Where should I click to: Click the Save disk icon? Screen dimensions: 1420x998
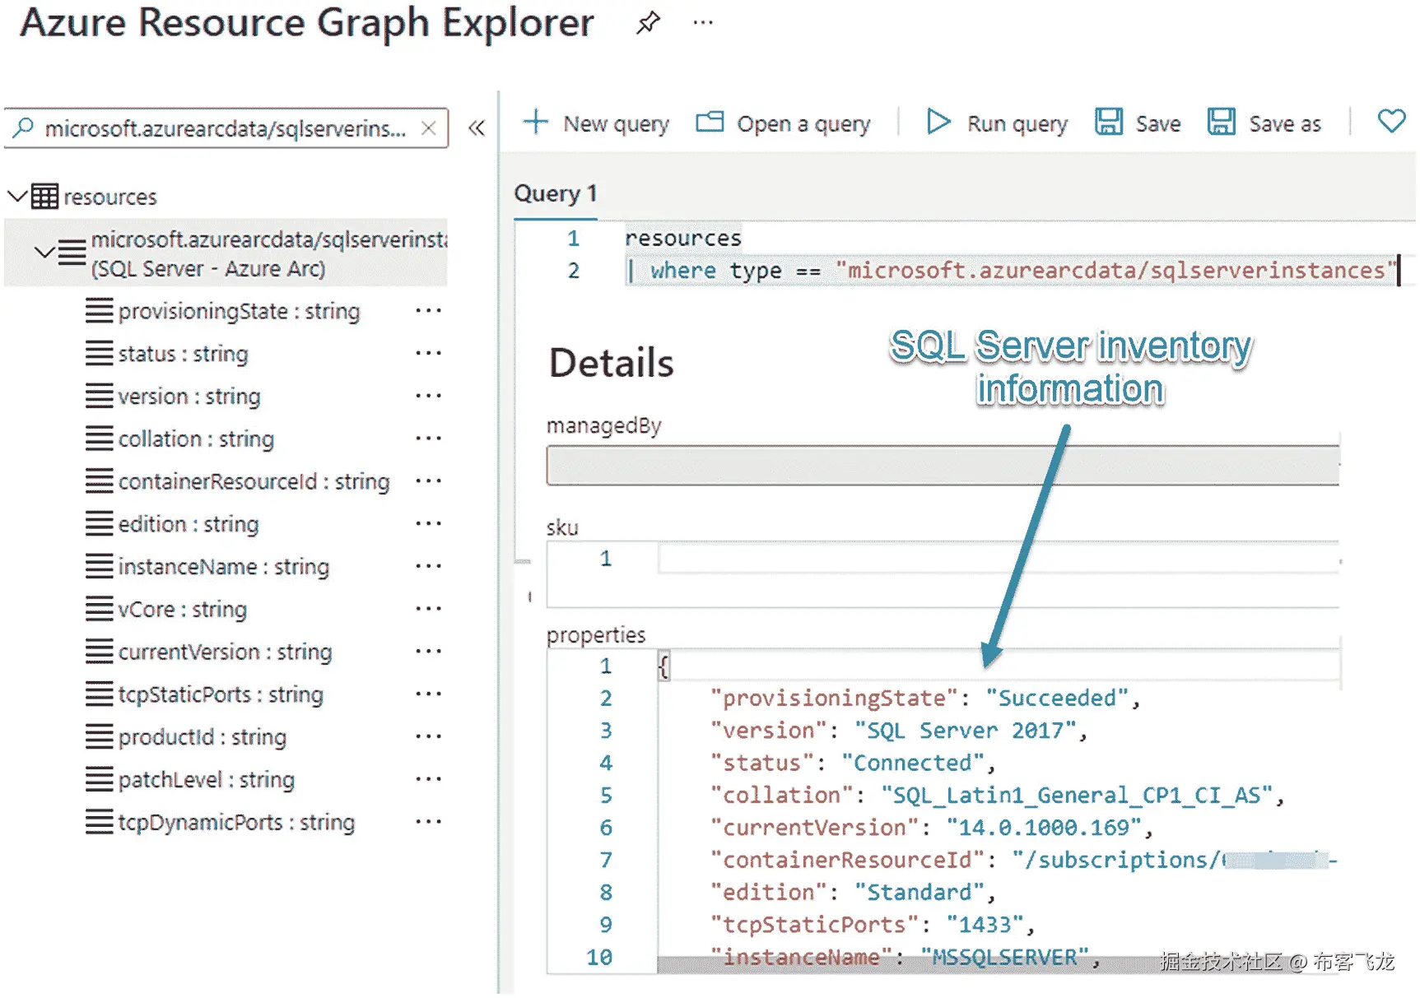1109,123
